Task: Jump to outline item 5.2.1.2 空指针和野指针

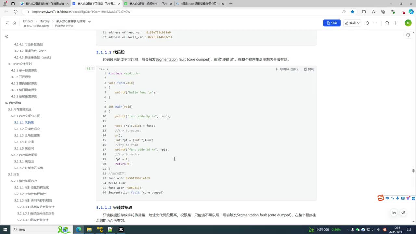Action: [x=30, y=194]
